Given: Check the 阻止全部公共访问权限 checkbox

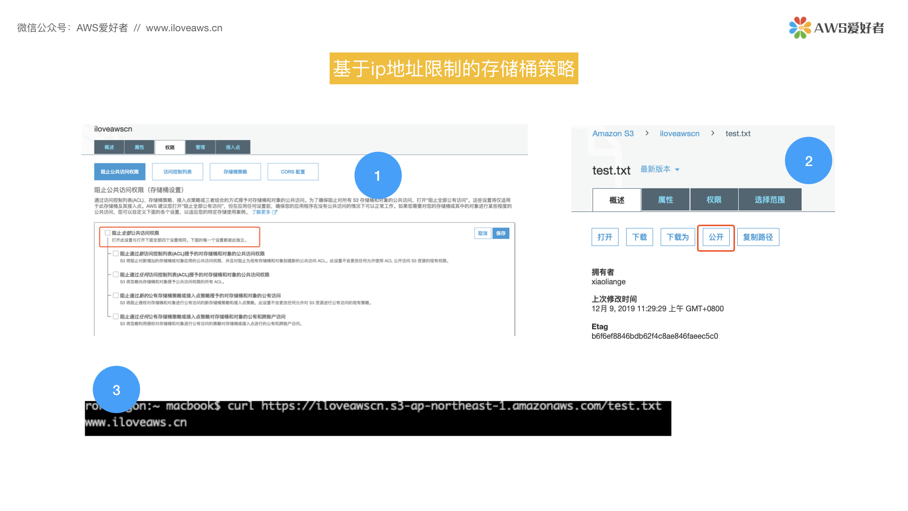Looking at the screenshot, I should [107, 233].
